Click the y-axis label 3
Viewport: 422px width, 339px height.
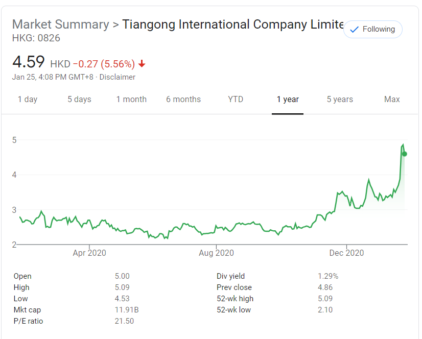tap(14, 210)
